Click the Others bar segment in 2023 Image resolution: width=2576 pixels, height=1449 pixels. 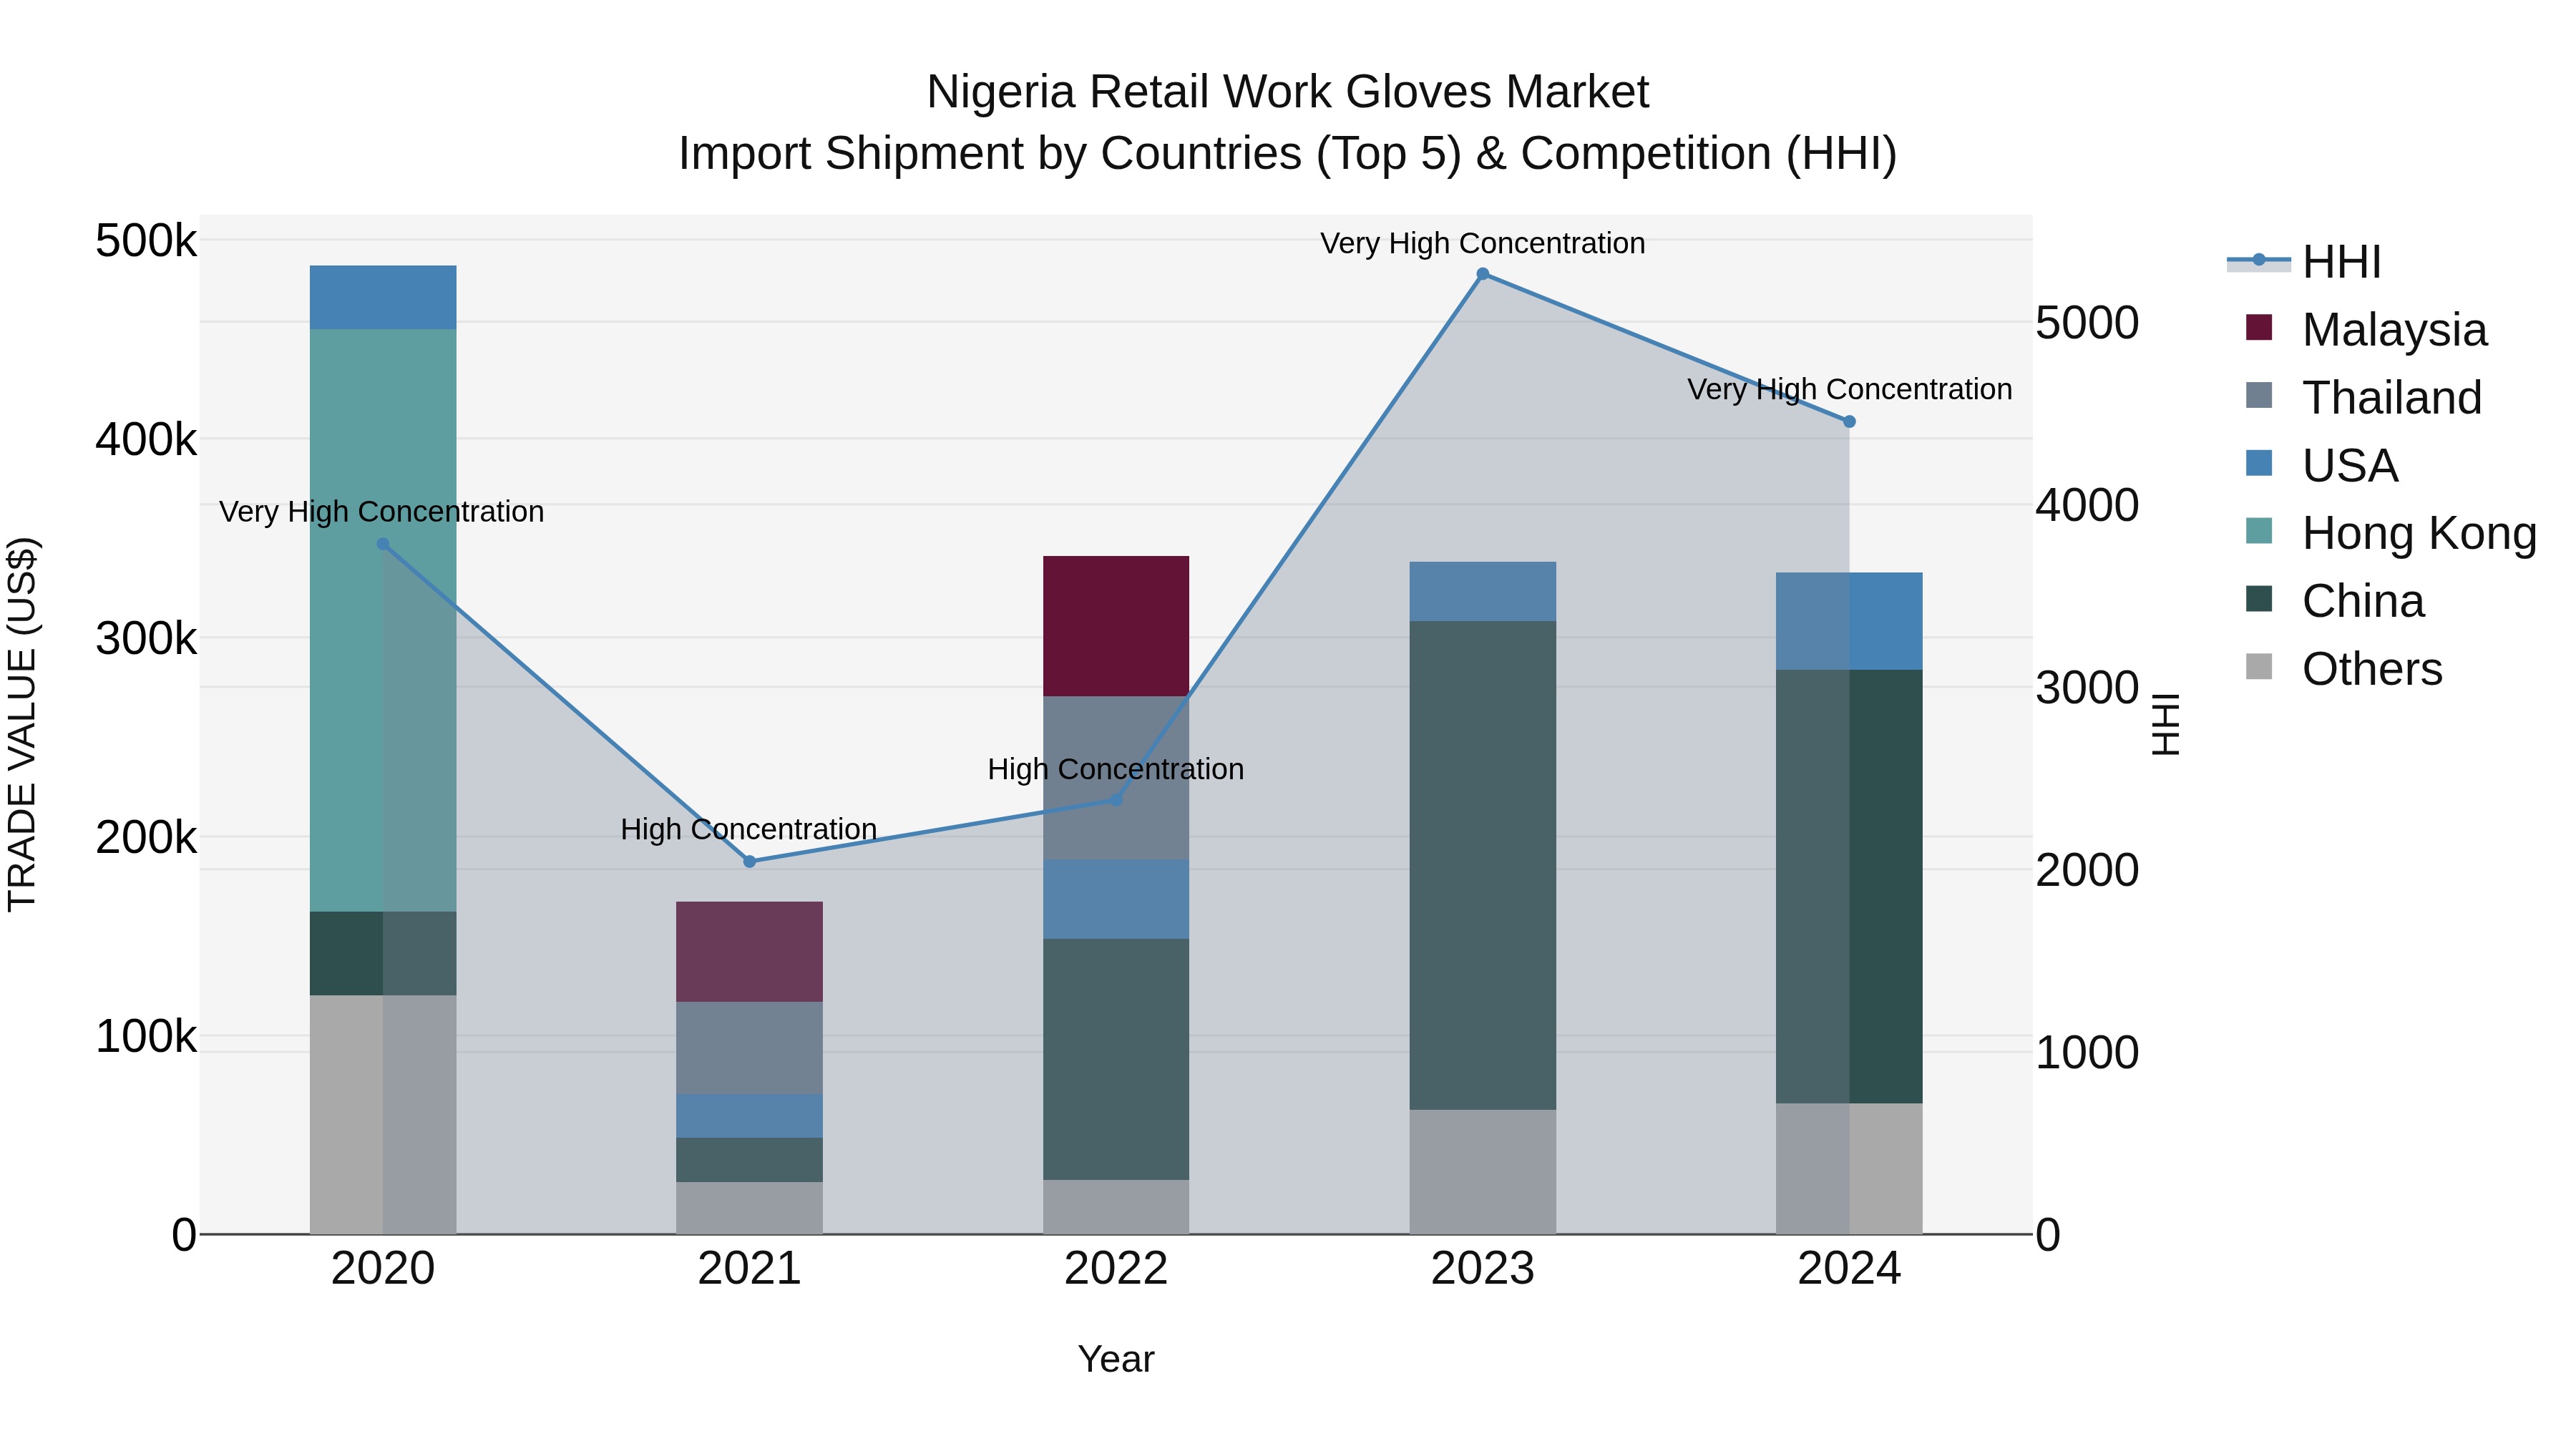[1483, 1172]
